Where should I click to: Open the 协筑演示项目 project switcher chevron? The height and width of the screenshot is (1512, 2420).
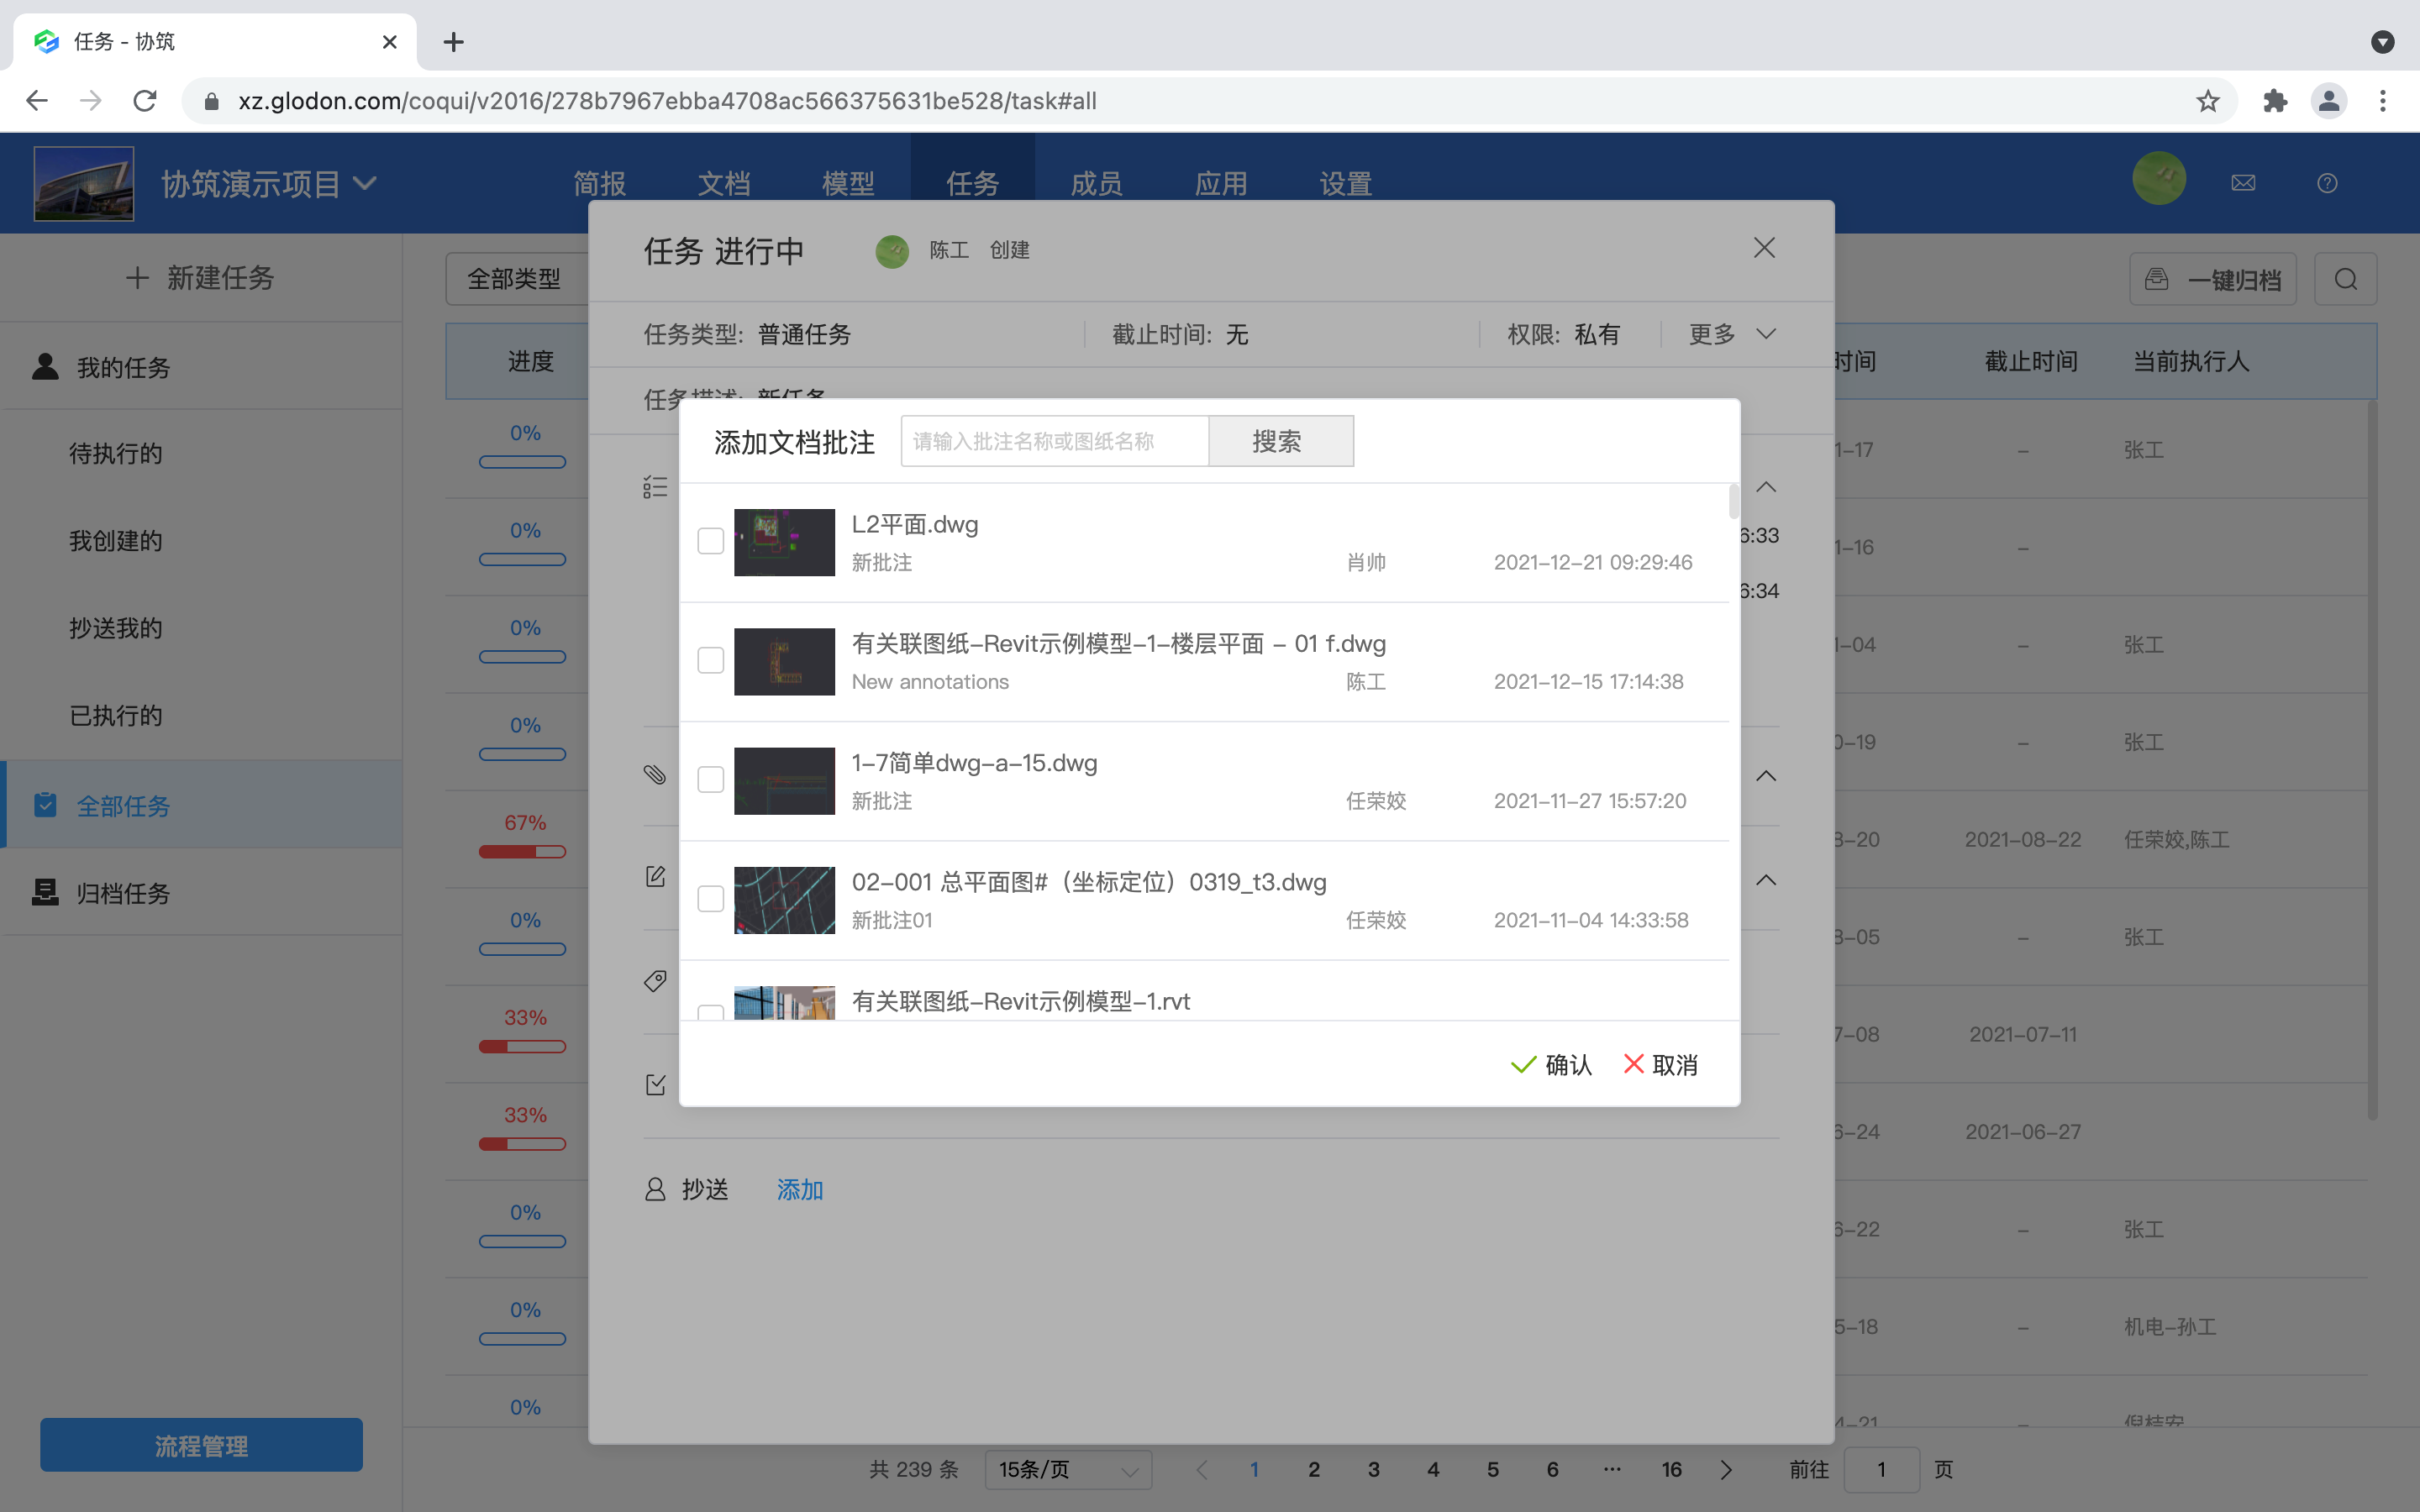pos(367,183)
